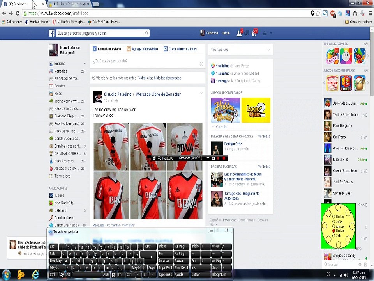374x281 pixels.
Task: Toggle the Fn key on on-screen keyboard
Action: (x=120, y=274)
